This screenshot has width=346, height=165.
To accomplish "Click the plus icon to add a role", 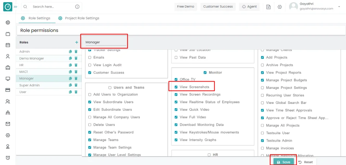I will click(76, 43).
